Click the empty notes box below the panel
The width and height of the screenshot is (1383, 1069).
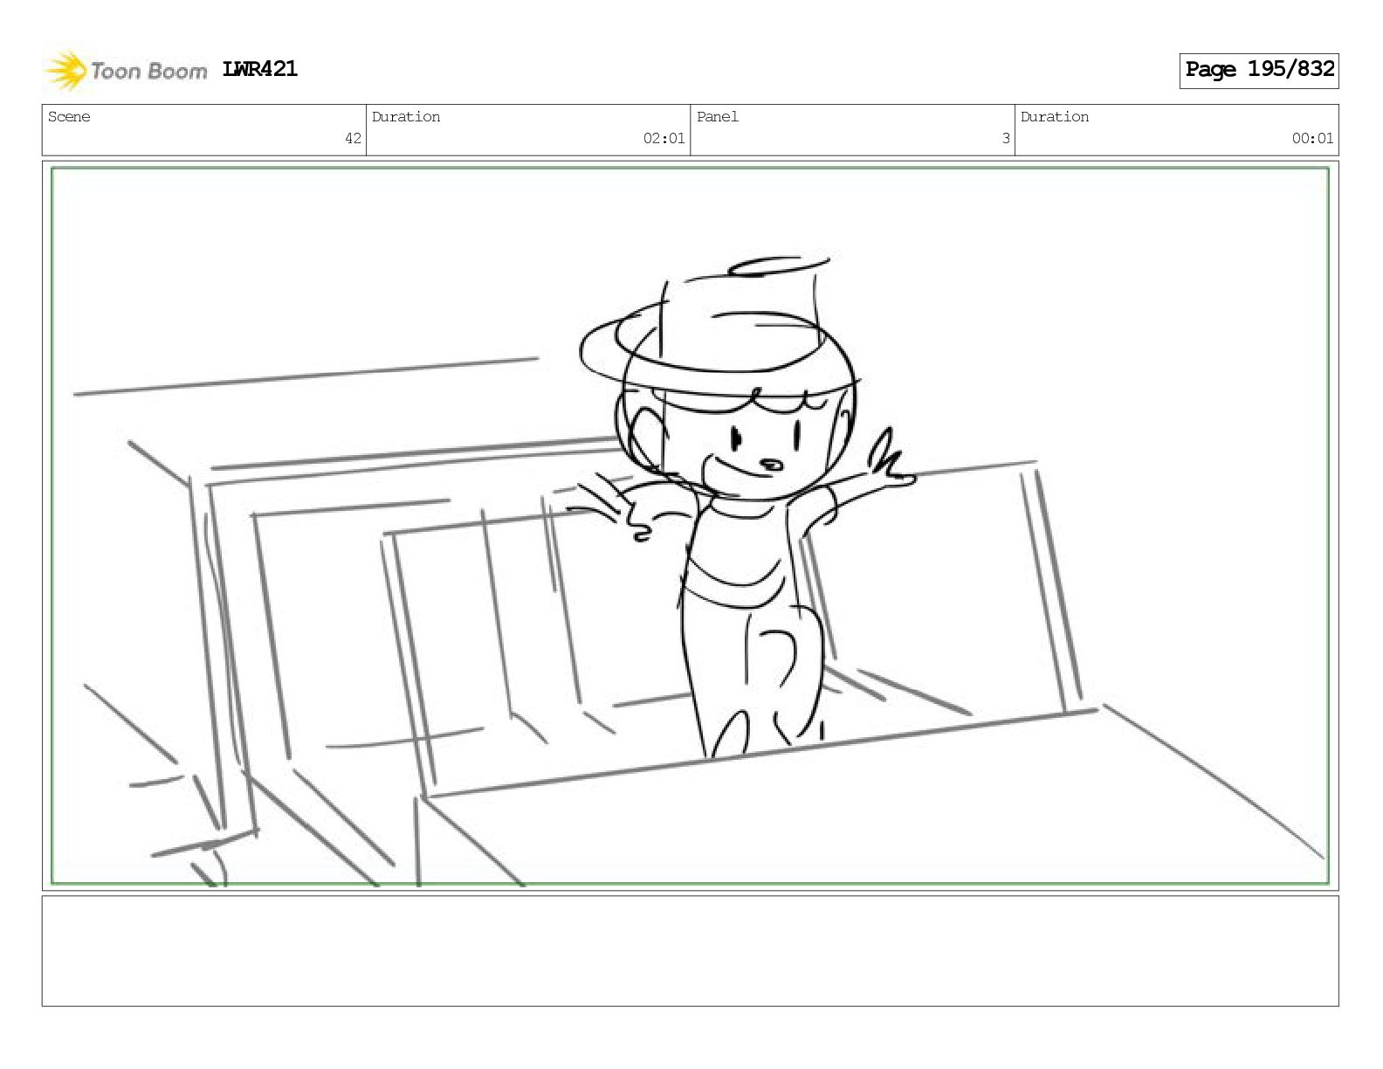coord(690,951)
